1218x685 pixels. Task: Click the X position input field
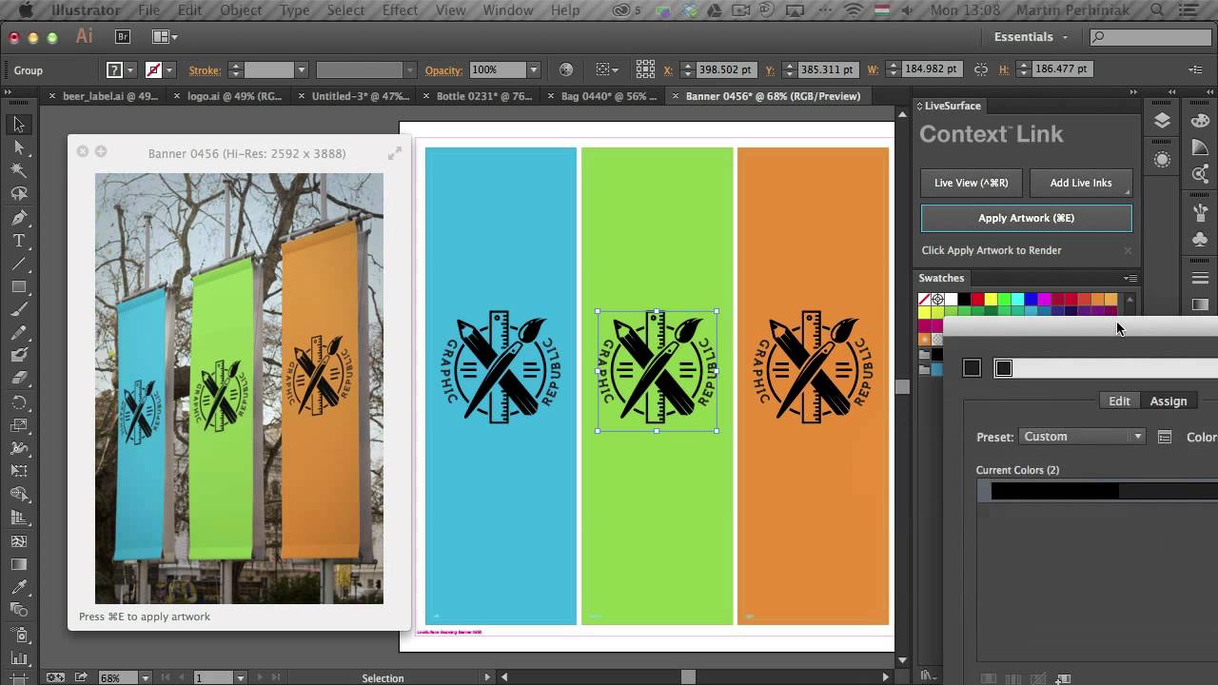(725, 69)
